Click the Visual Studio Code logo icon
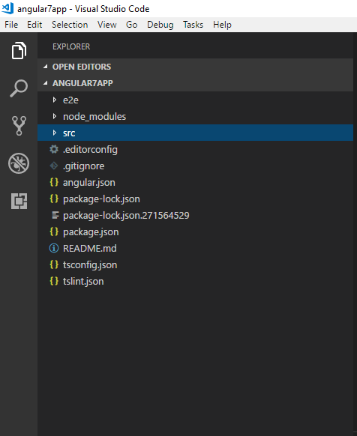This screenshot has height=436, width=357. point(7,8)
